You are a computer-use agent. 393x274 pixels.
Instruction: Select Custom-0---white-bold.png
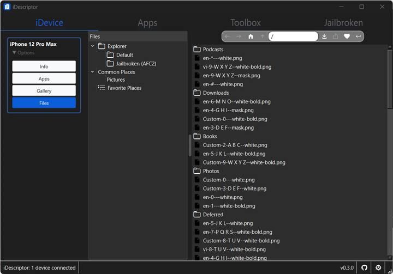(235, 119)
